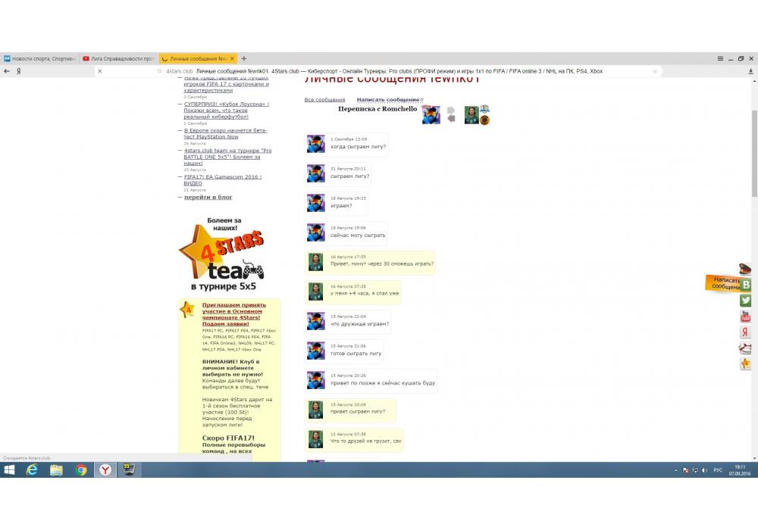Open '4stars.club team на турнире Pro BATTLE' link
This screenshot has width=758, height=530.
[x=227, y=157]
